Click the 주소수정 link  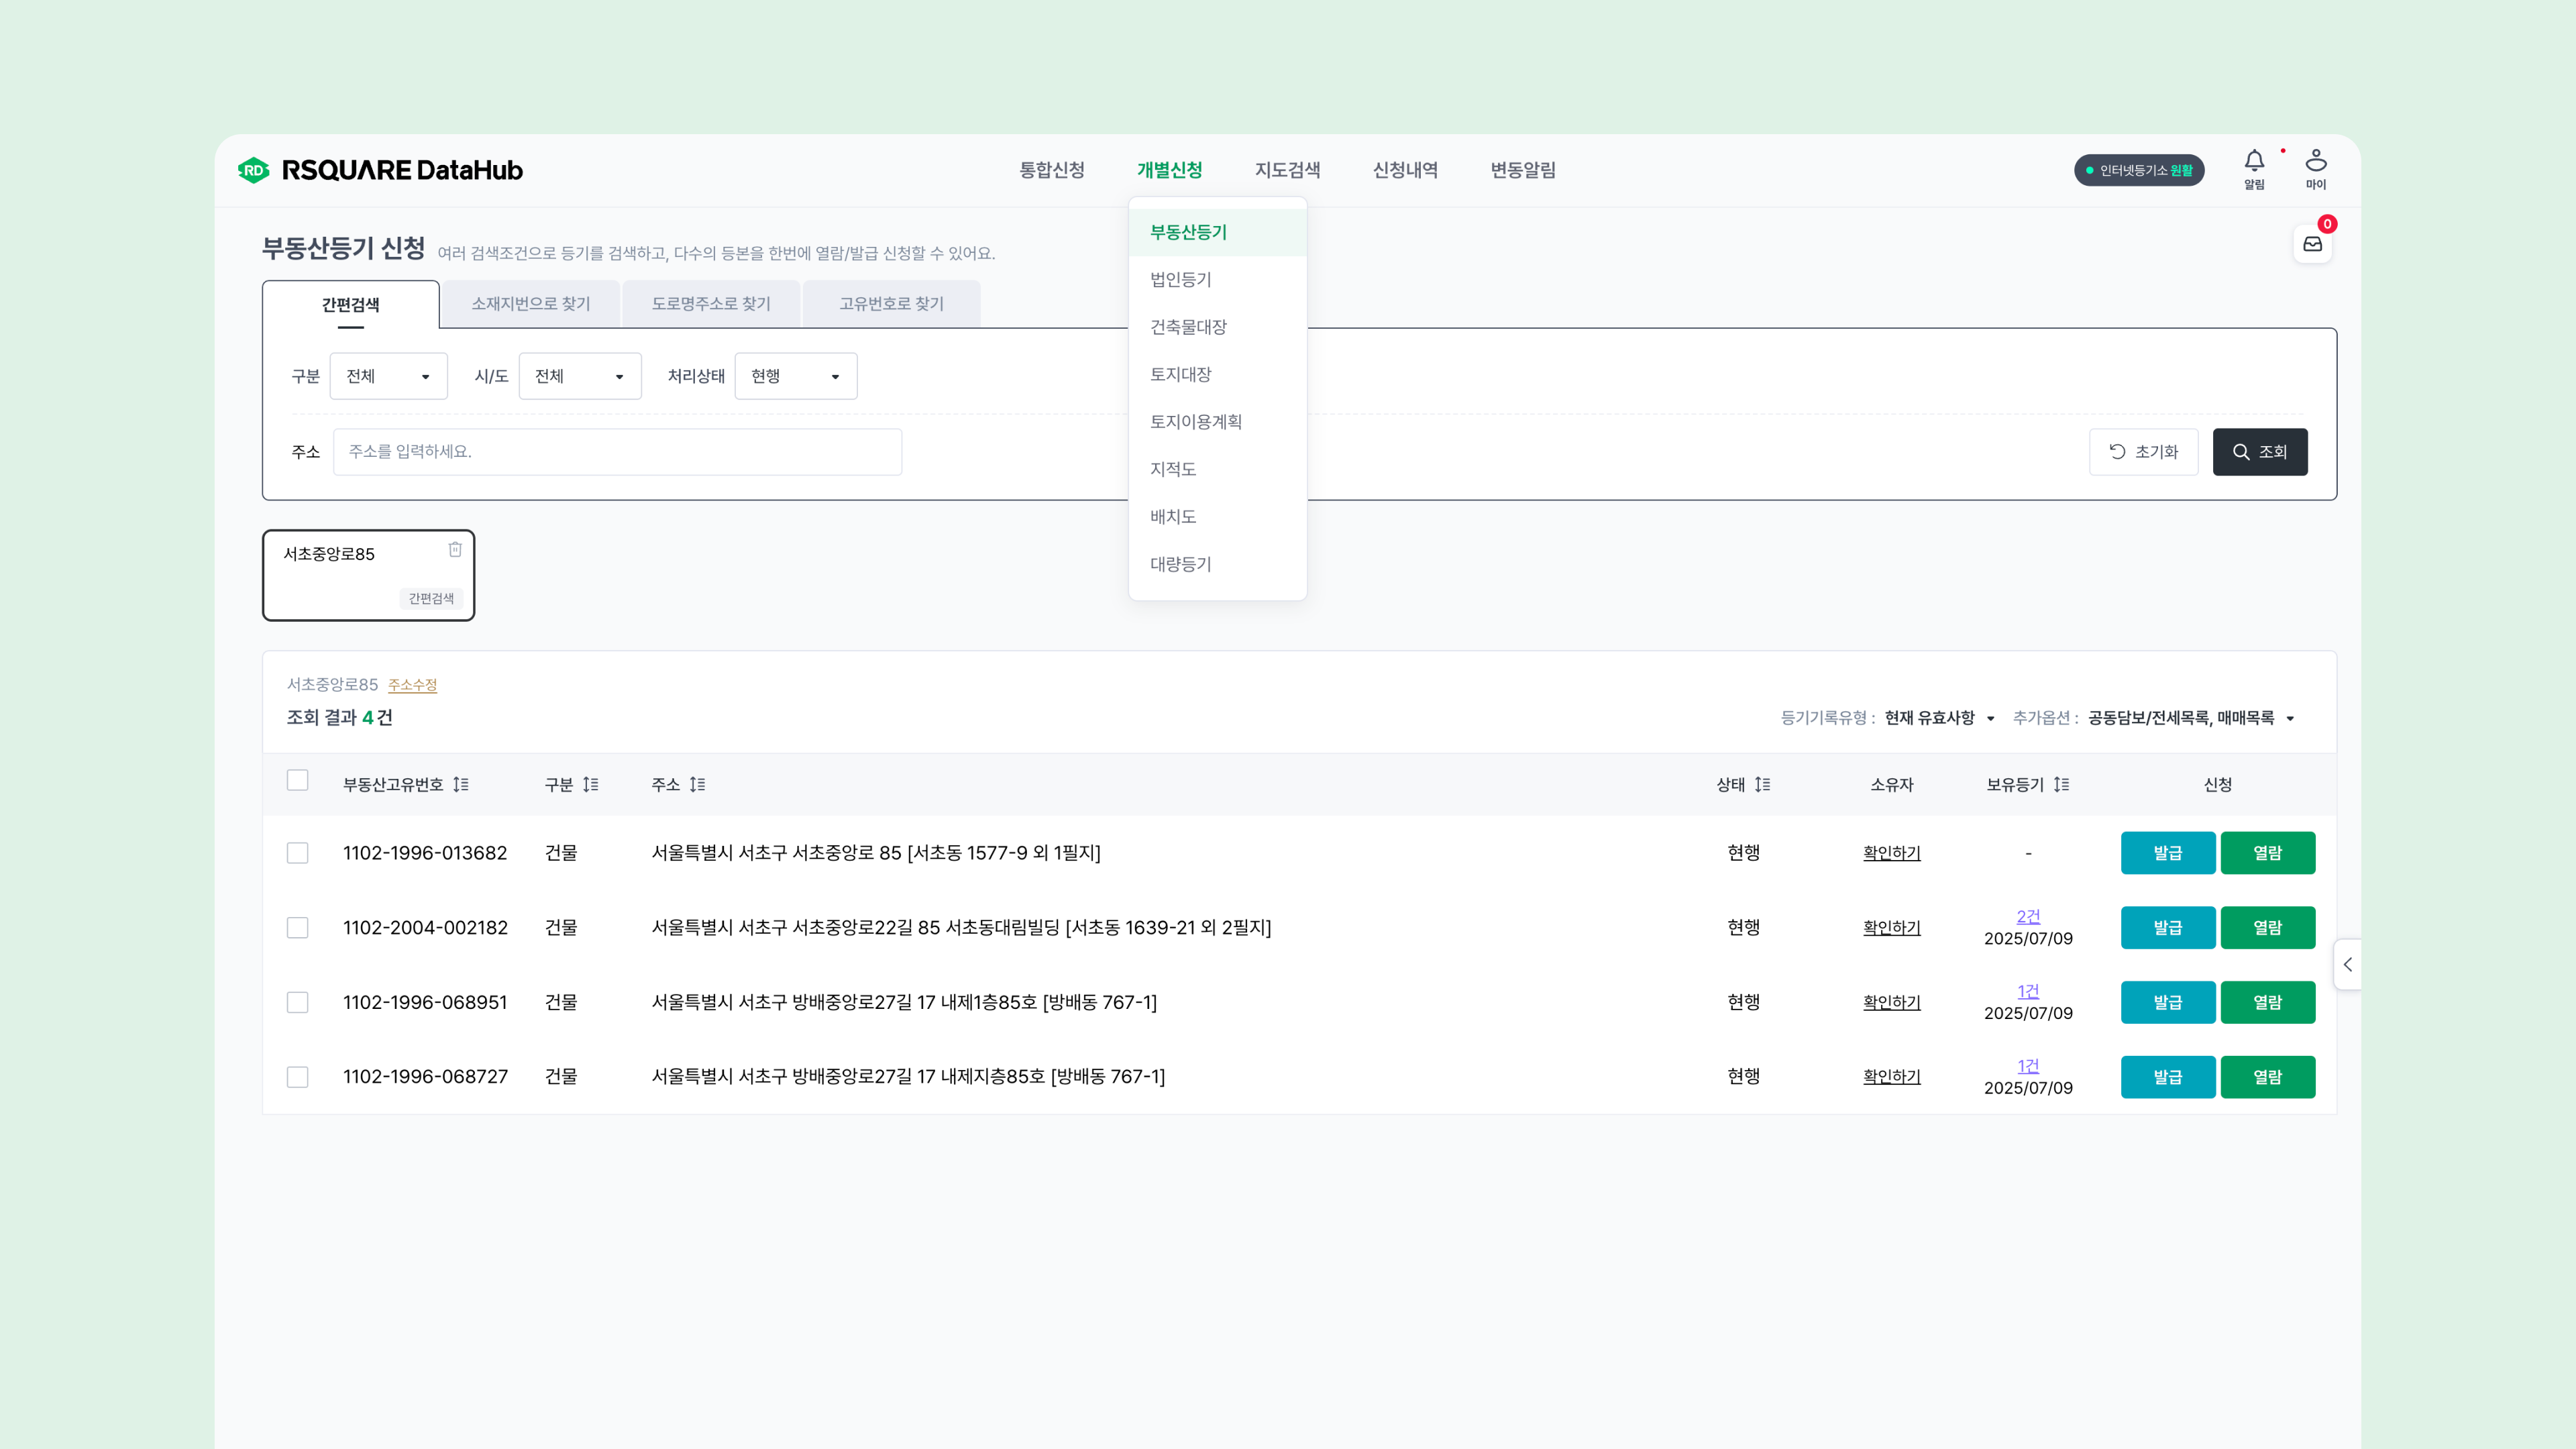412,685
